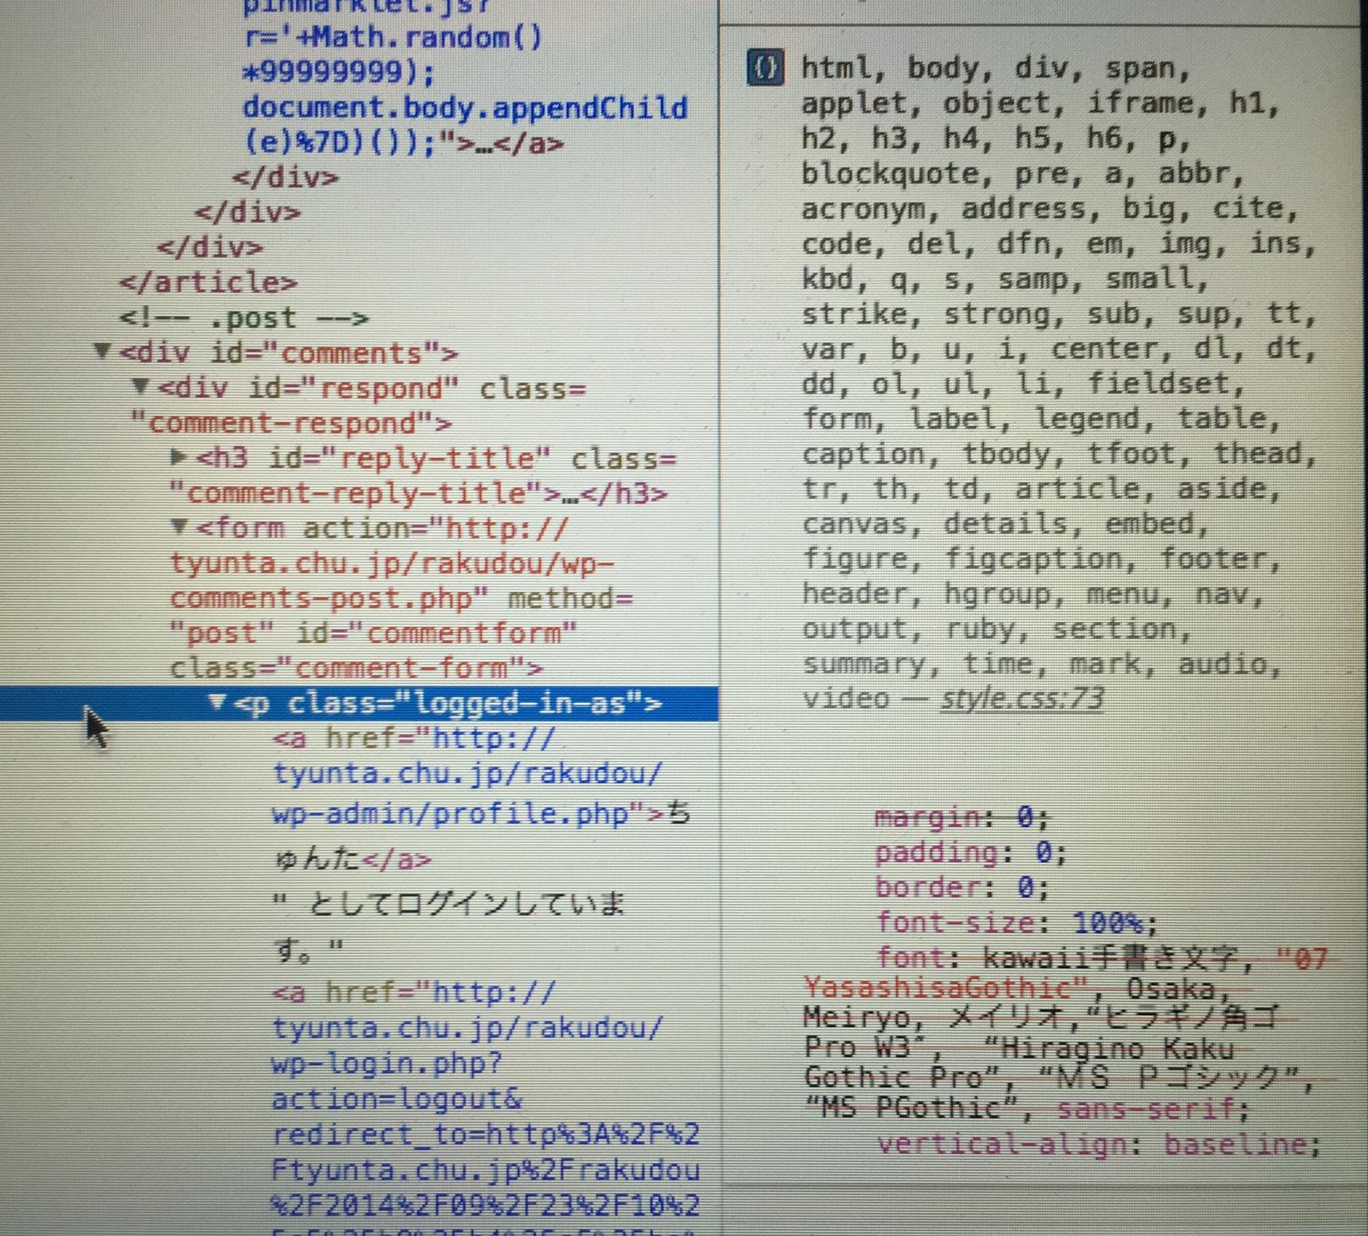Click the ellipsis inside the h3 reply-title
The width and height of the screenshot is (1368, 1236).
point(571,494)
